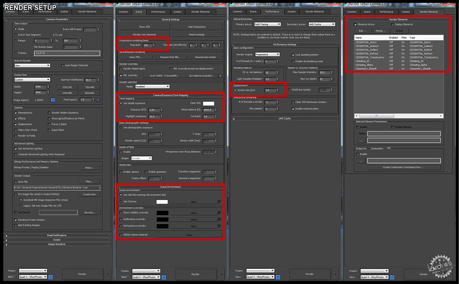The height and width of the screenshot is (284, 459).
Task: Click Start interactive button
Action: click(197, 27)
